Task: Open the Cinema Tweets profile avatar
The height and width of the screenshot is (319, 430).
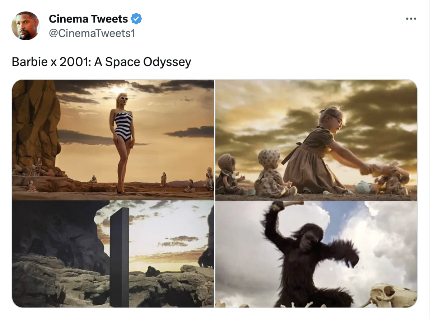Action: tap(26, 26)
